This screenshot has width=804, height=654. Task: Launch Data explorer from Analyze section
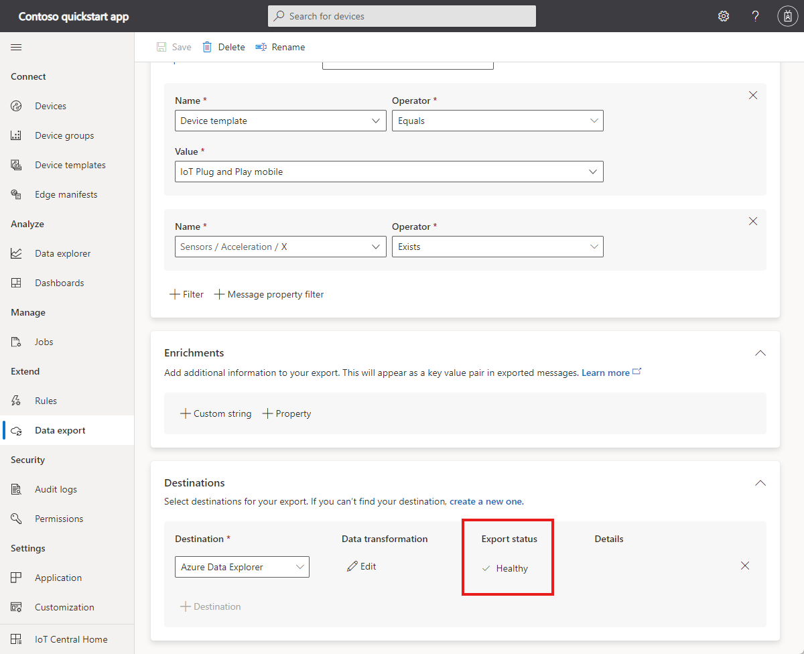click(64, 253)
